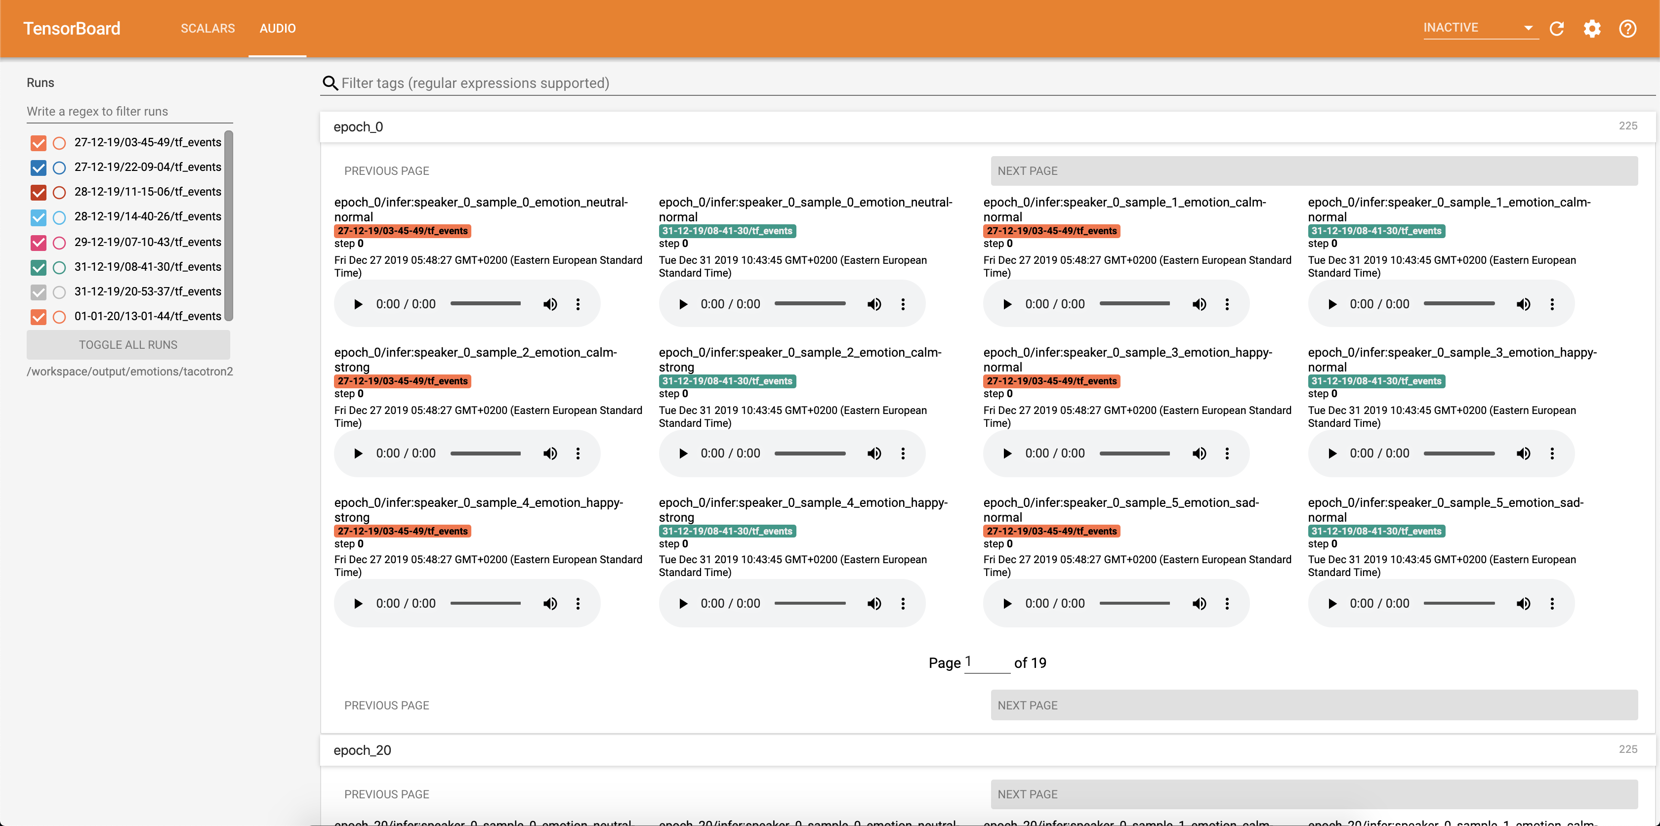Image resolution: width=1660 pixels, height=826 pixels.
Task: Play the sample_4 happy-strong 31-12-19 audio
Action: [x=683, y=604]
